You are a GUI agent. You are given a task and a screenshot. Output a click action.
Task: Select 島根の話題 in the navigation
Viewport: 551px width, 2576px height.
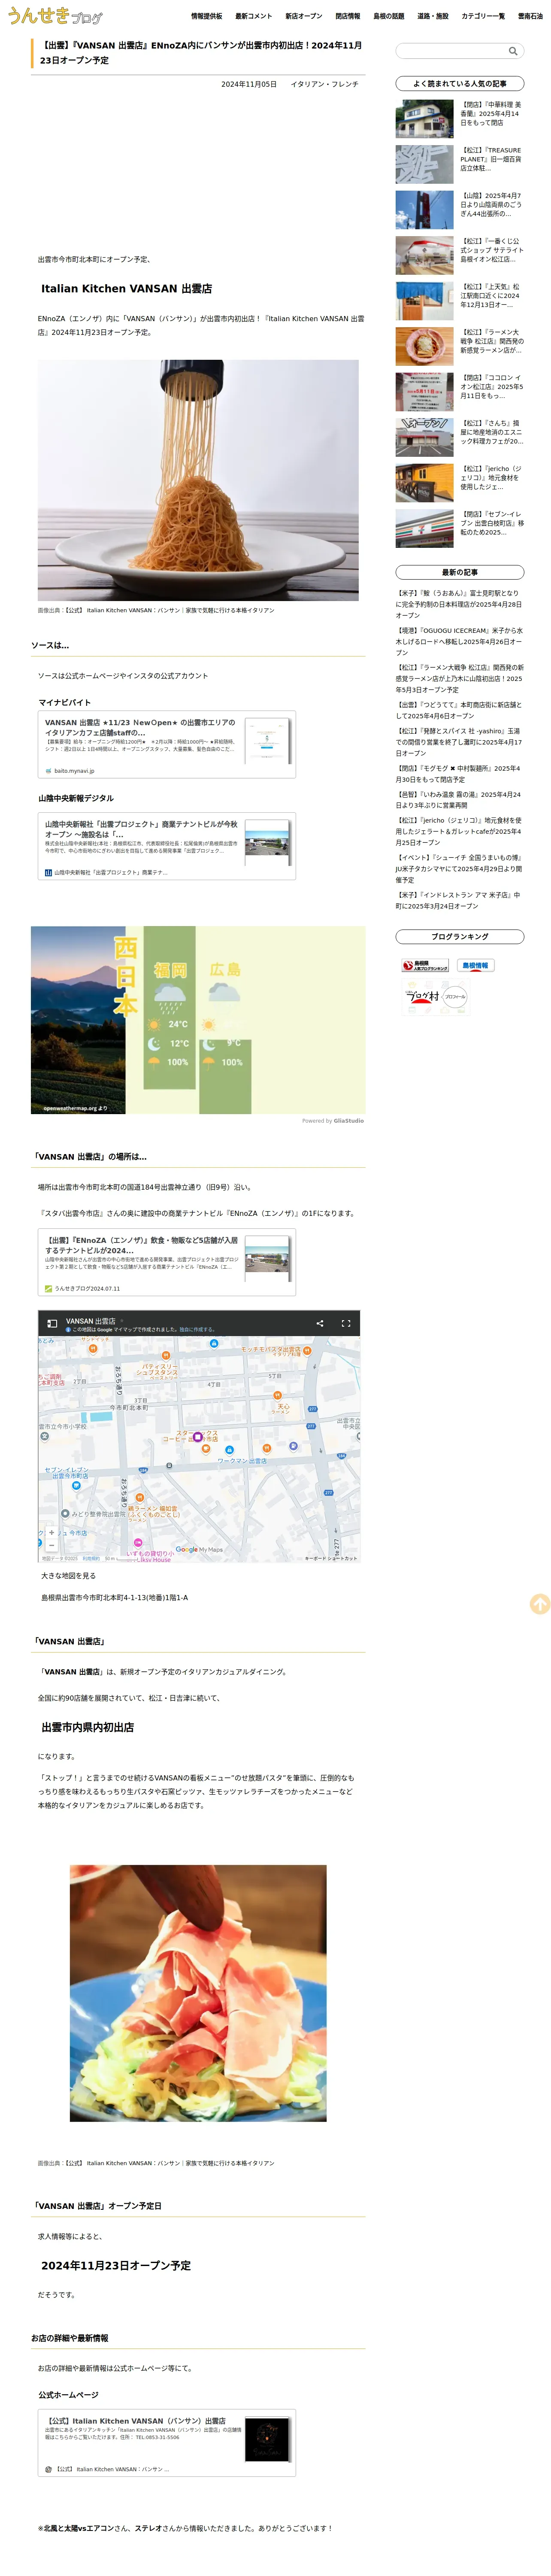coord(389,16)
